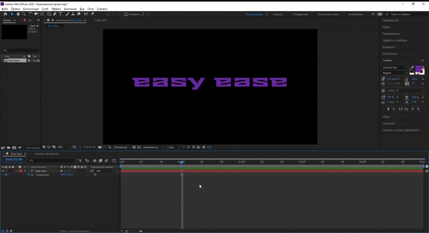This screenshot has height=233, width=429.
Task: Toggle the Position stopwatch on easy ease layer
Action: click(x=29, y=174)
